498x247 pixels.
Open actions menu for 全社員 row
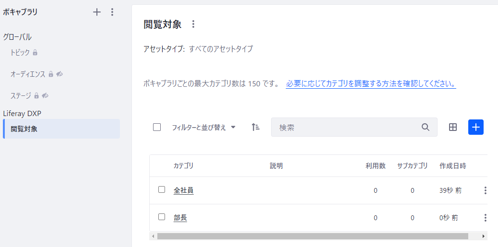tap(485, 190)
